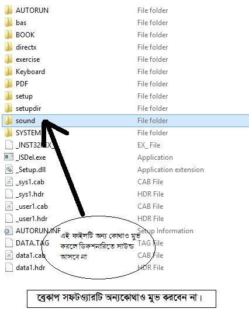This screenshot has height=312, width=249.
Task: Click the PDF folder name
Action: coord(22,84)
